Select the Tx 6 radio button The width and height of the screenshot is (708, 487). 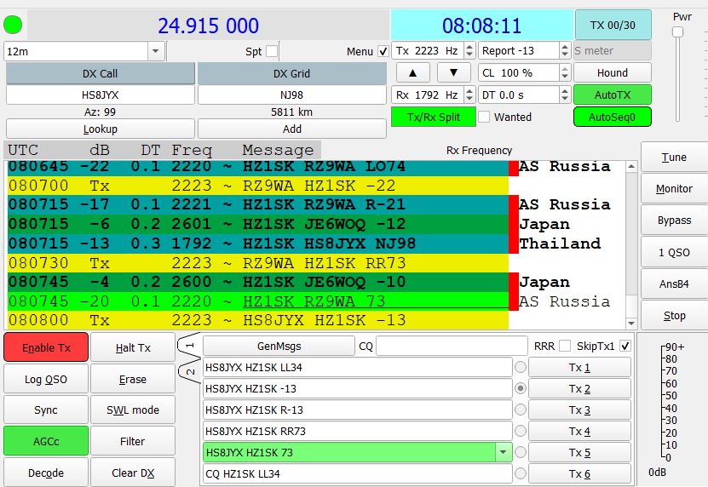(x=521, y=473)
